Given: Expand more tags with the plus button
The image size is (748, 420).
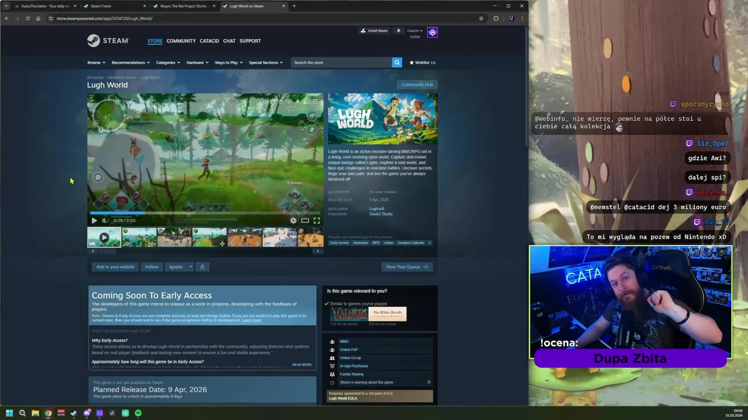Looking at the screenshot, I should pos(430,243).
